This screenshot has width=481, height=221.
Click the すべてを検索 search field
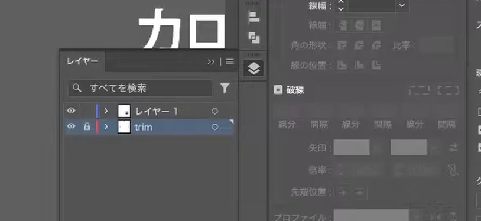(140, 89)
